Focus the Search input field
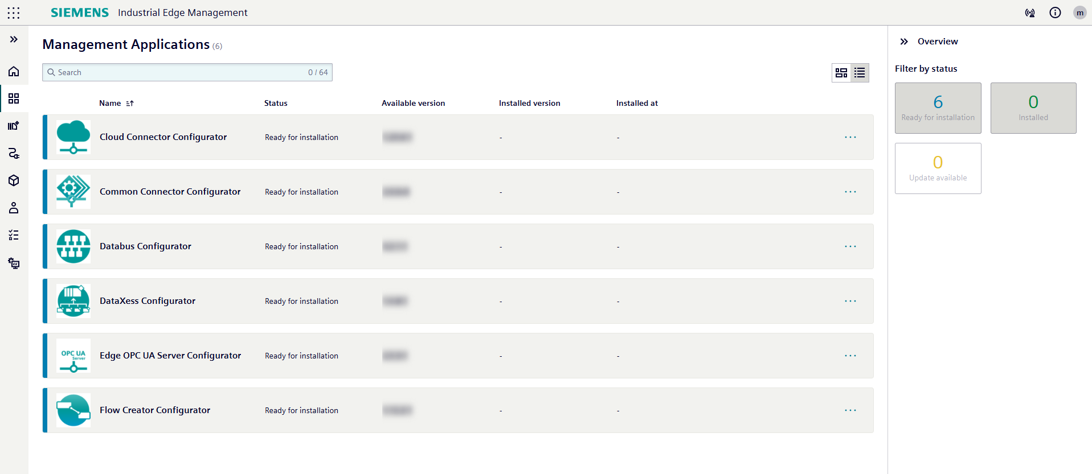Image resolution: width=1092 pixels, height=474 pixels. coord(187,72)
